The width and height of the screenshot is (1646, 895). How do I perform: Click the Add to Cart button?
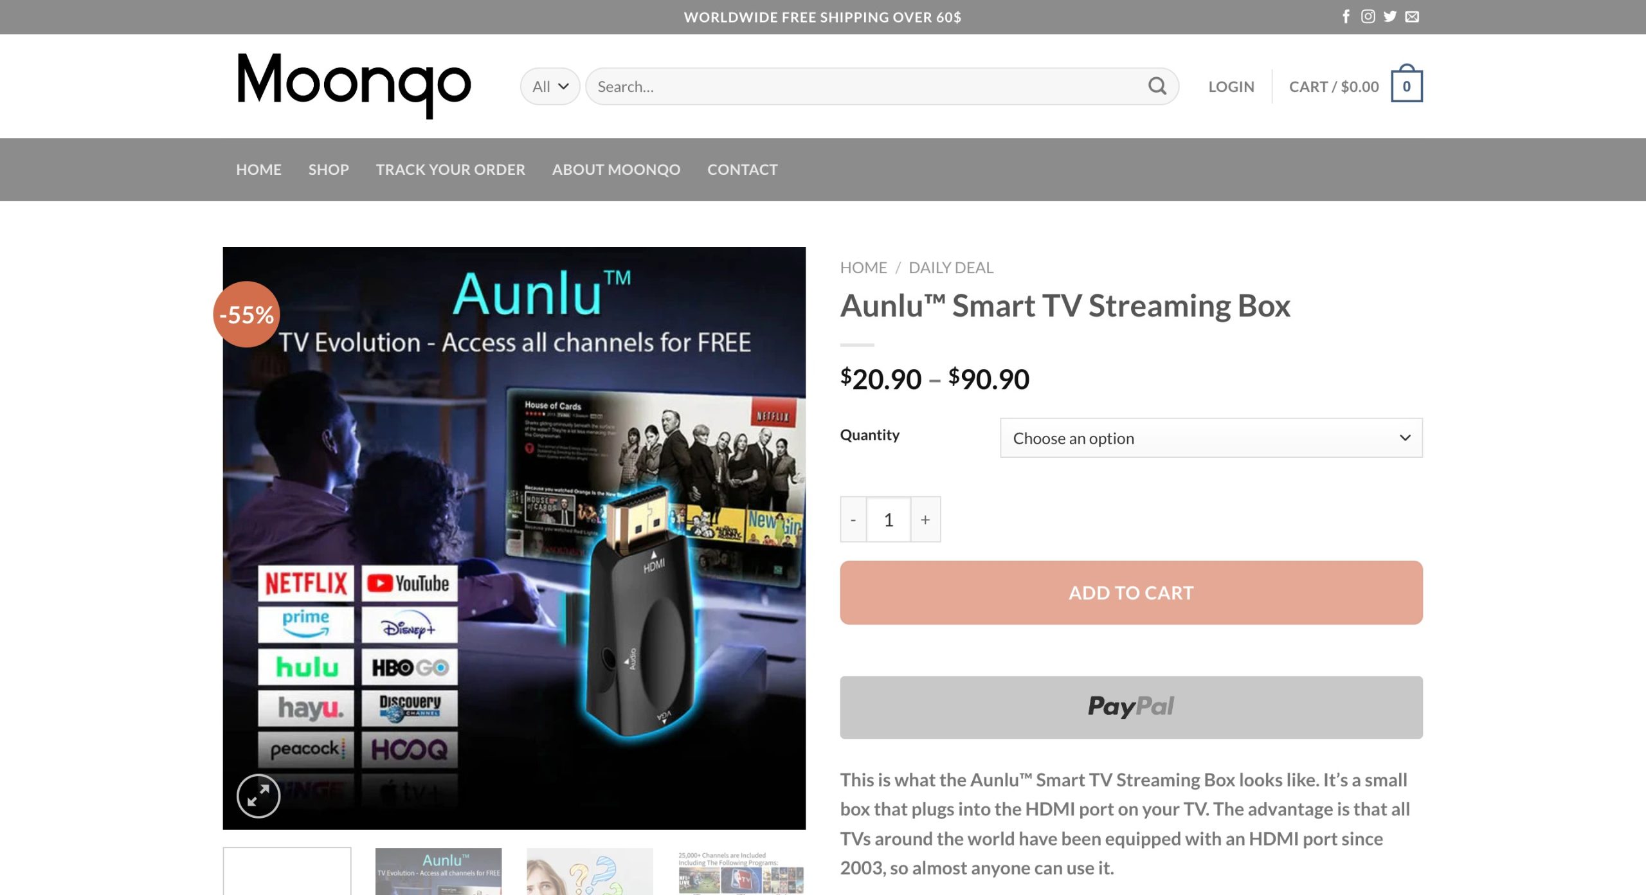coord(1131,593)
